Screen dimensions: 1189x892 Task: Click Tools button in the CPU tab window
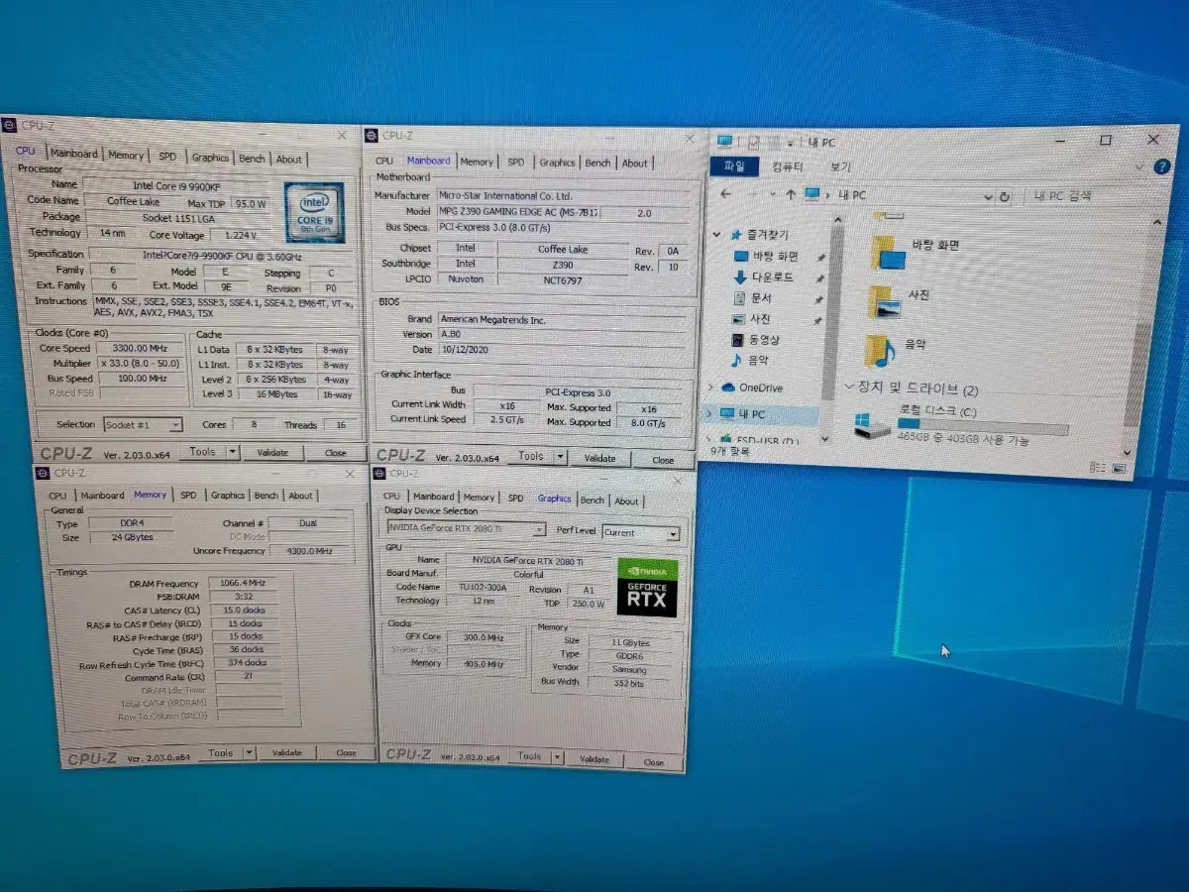tap(202, 451)
